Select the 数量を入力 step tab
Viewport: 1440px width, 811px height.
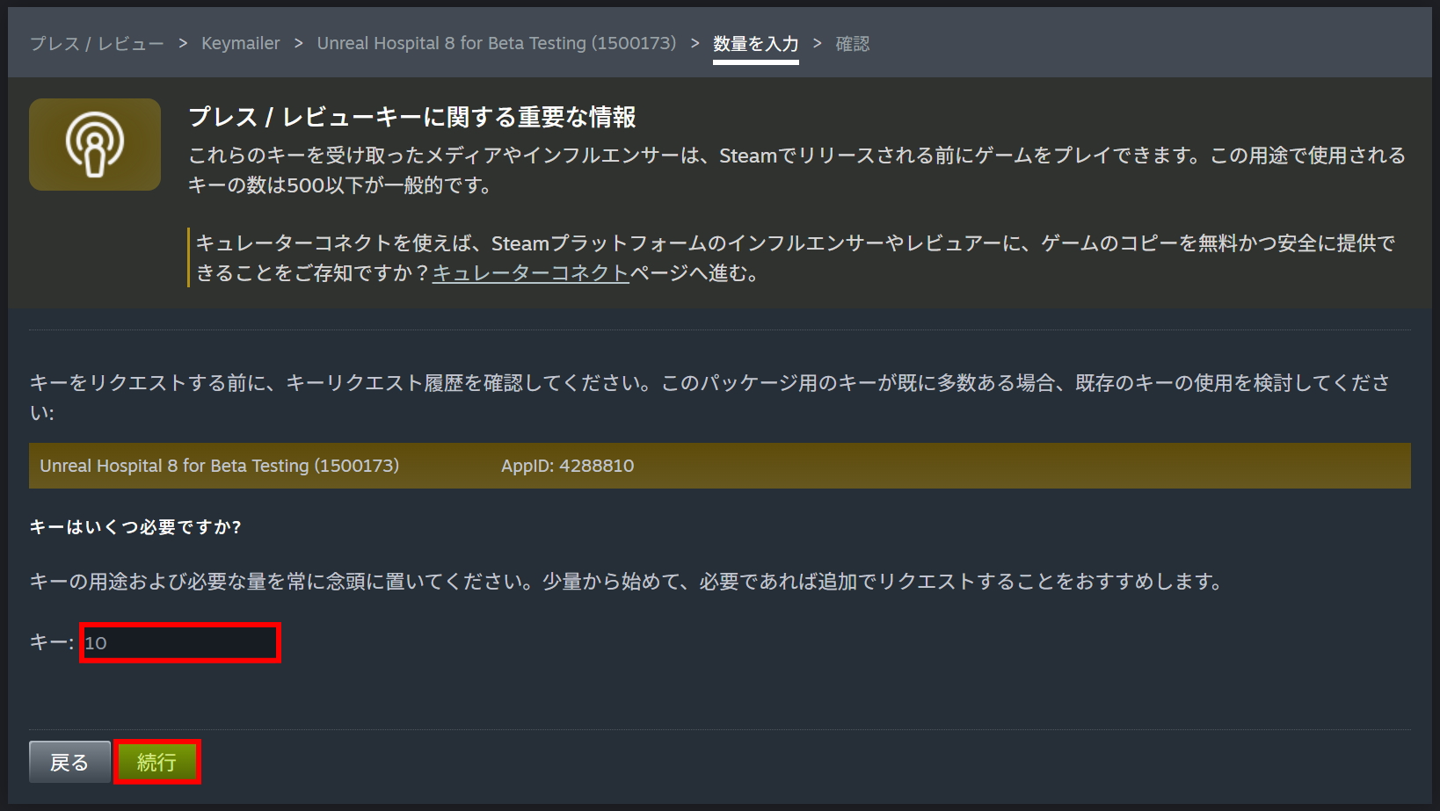755,44
